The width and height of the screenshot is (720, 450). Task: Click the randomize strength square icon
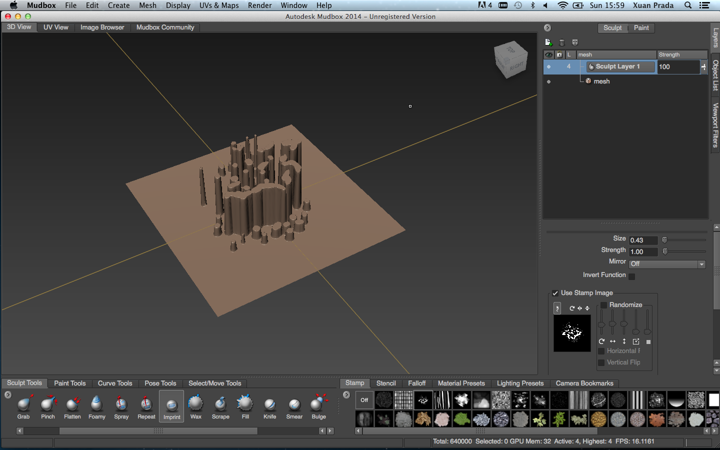pos(648,342)
